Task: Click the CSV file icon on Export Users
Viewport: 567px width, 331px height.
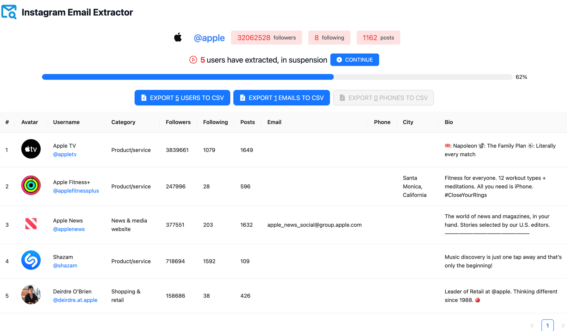Action: click(x=144, y=98)
